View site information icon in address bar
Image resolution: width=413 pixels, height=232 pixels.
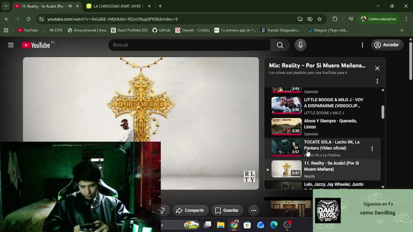pyautogui.click(x=41, y=19)
